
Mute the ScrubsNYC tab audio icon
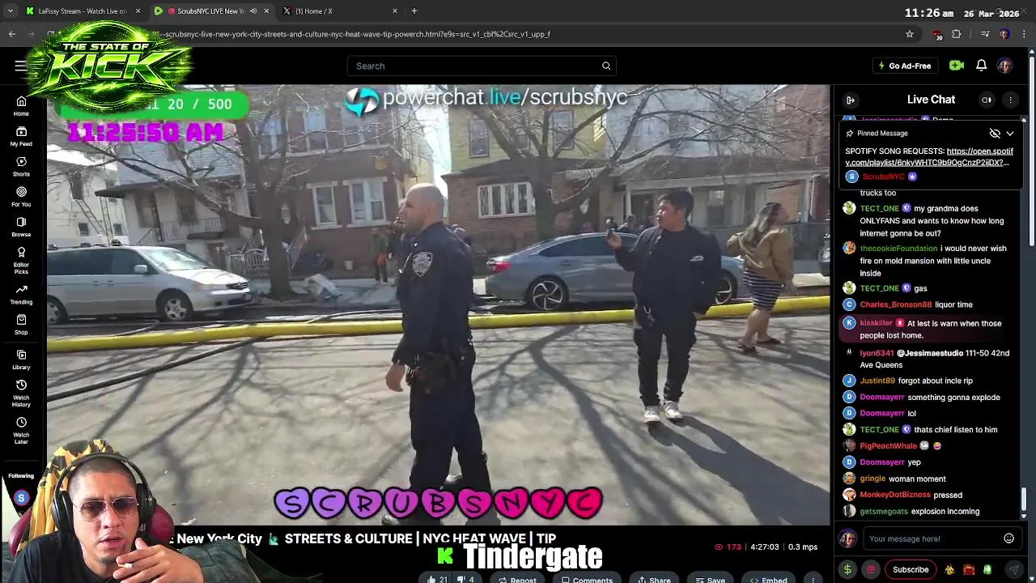[x=253, y=11]
